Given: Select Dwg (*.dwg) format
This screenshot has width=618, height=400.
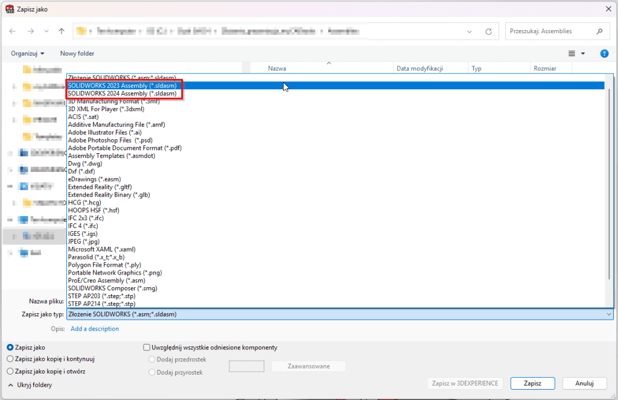Looking at the screenshot, I should (x=336, y=163).
